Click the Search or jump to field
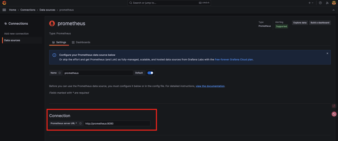The height and width of the screenshot is (141, 338). point(169,3)
